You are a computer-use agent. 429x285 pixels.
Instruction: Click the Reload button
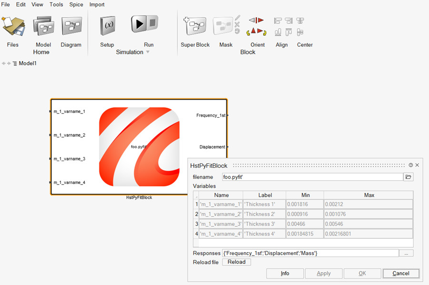tap(236, 262)
